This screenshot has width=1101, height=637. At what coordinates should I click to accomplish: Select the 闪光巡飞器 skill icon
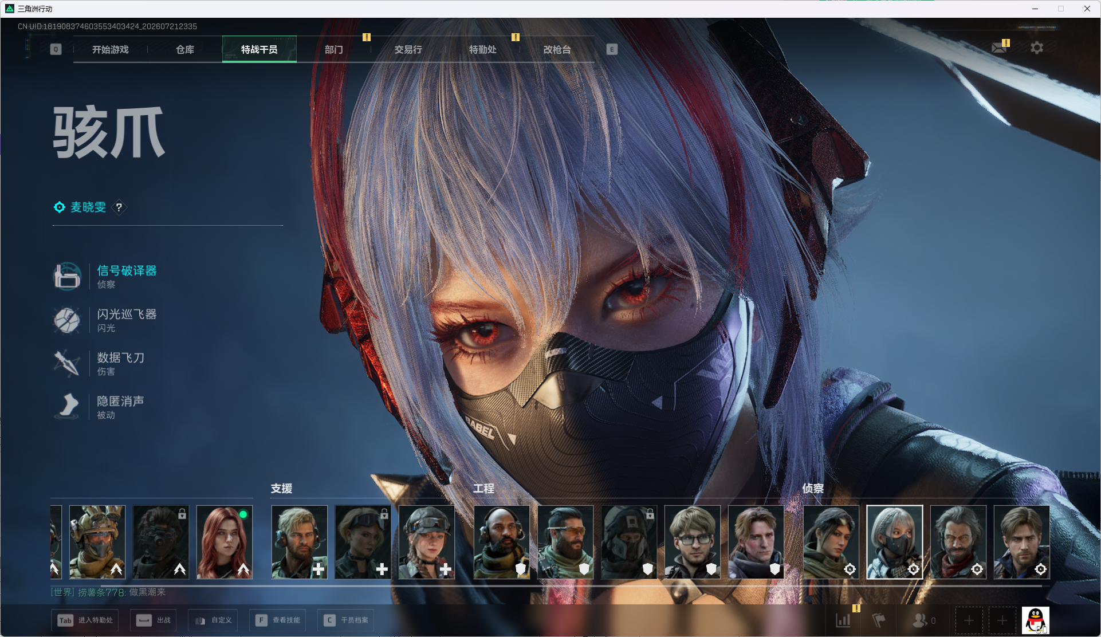[67, 320]
